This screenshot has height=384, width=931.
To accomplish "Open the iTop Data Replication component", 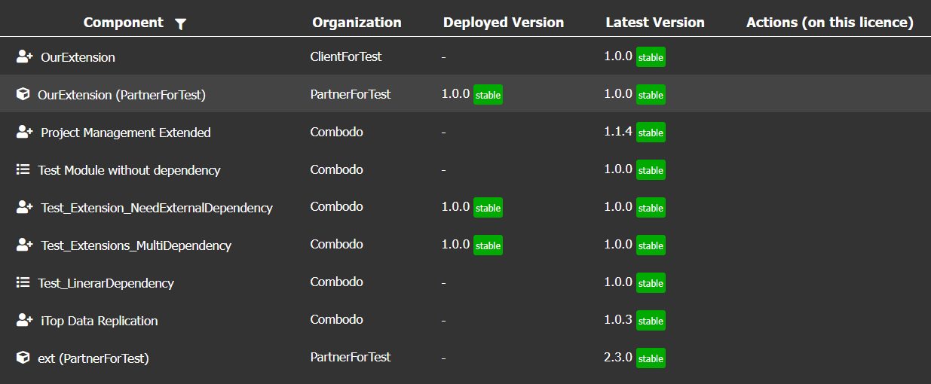I will (x=100, y=321).
